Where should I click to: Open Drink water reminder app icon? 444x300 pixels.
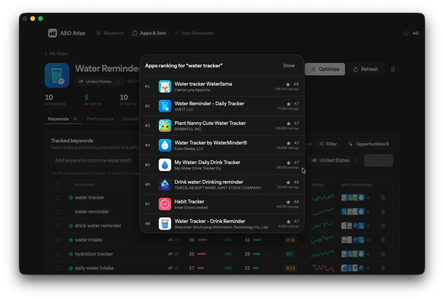165,184
